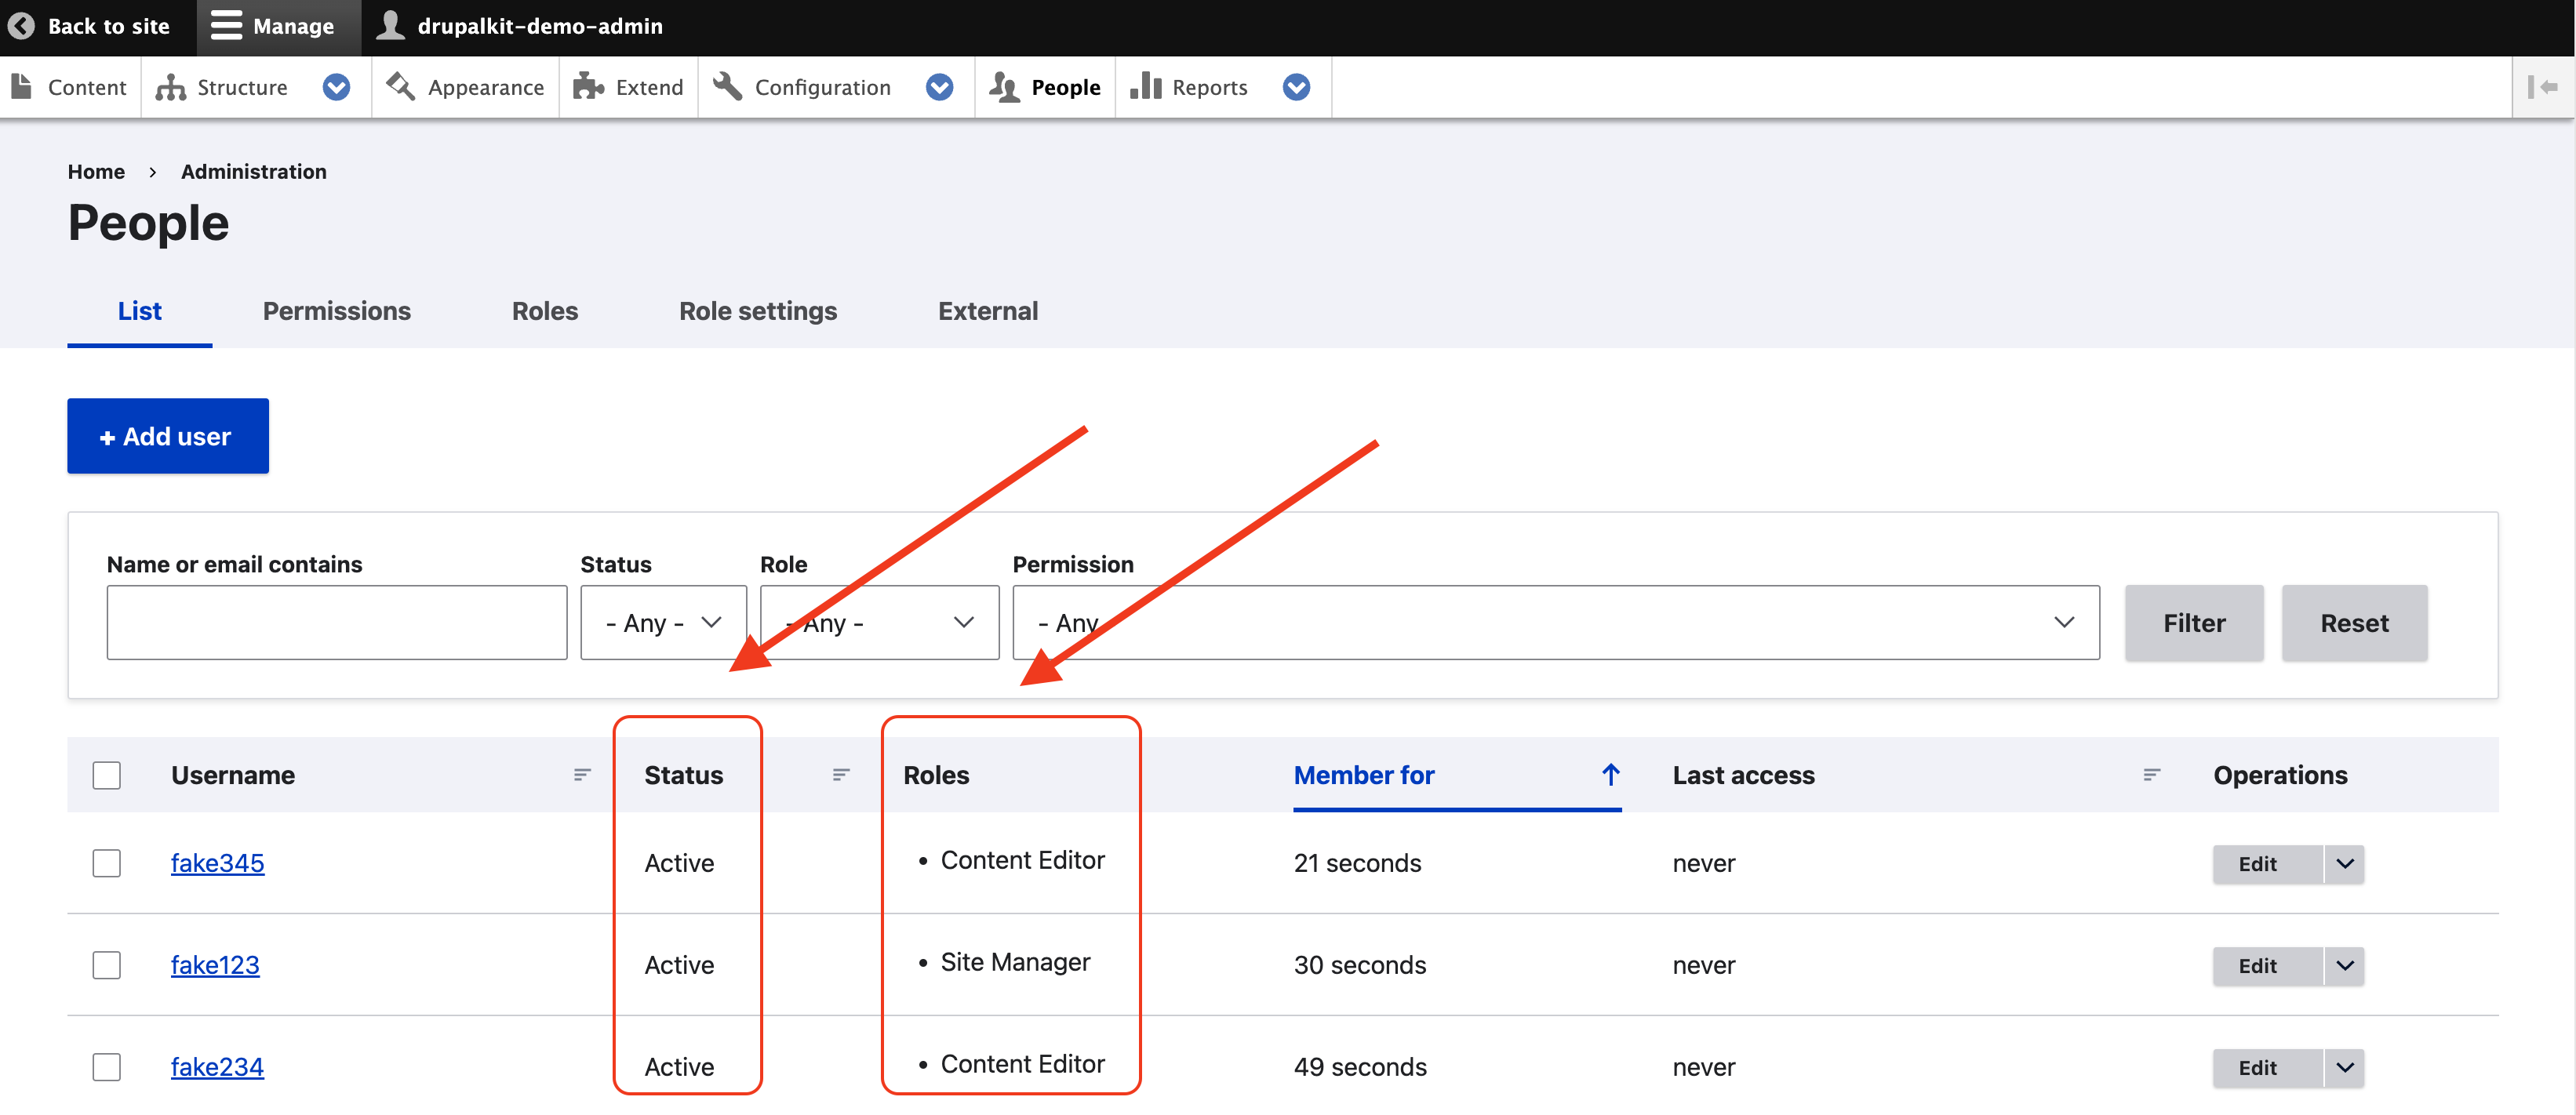This screenshot has width=2576, height=1115.
Task: Tick the checkbox for user fake345
Action: tap(106, 863)
